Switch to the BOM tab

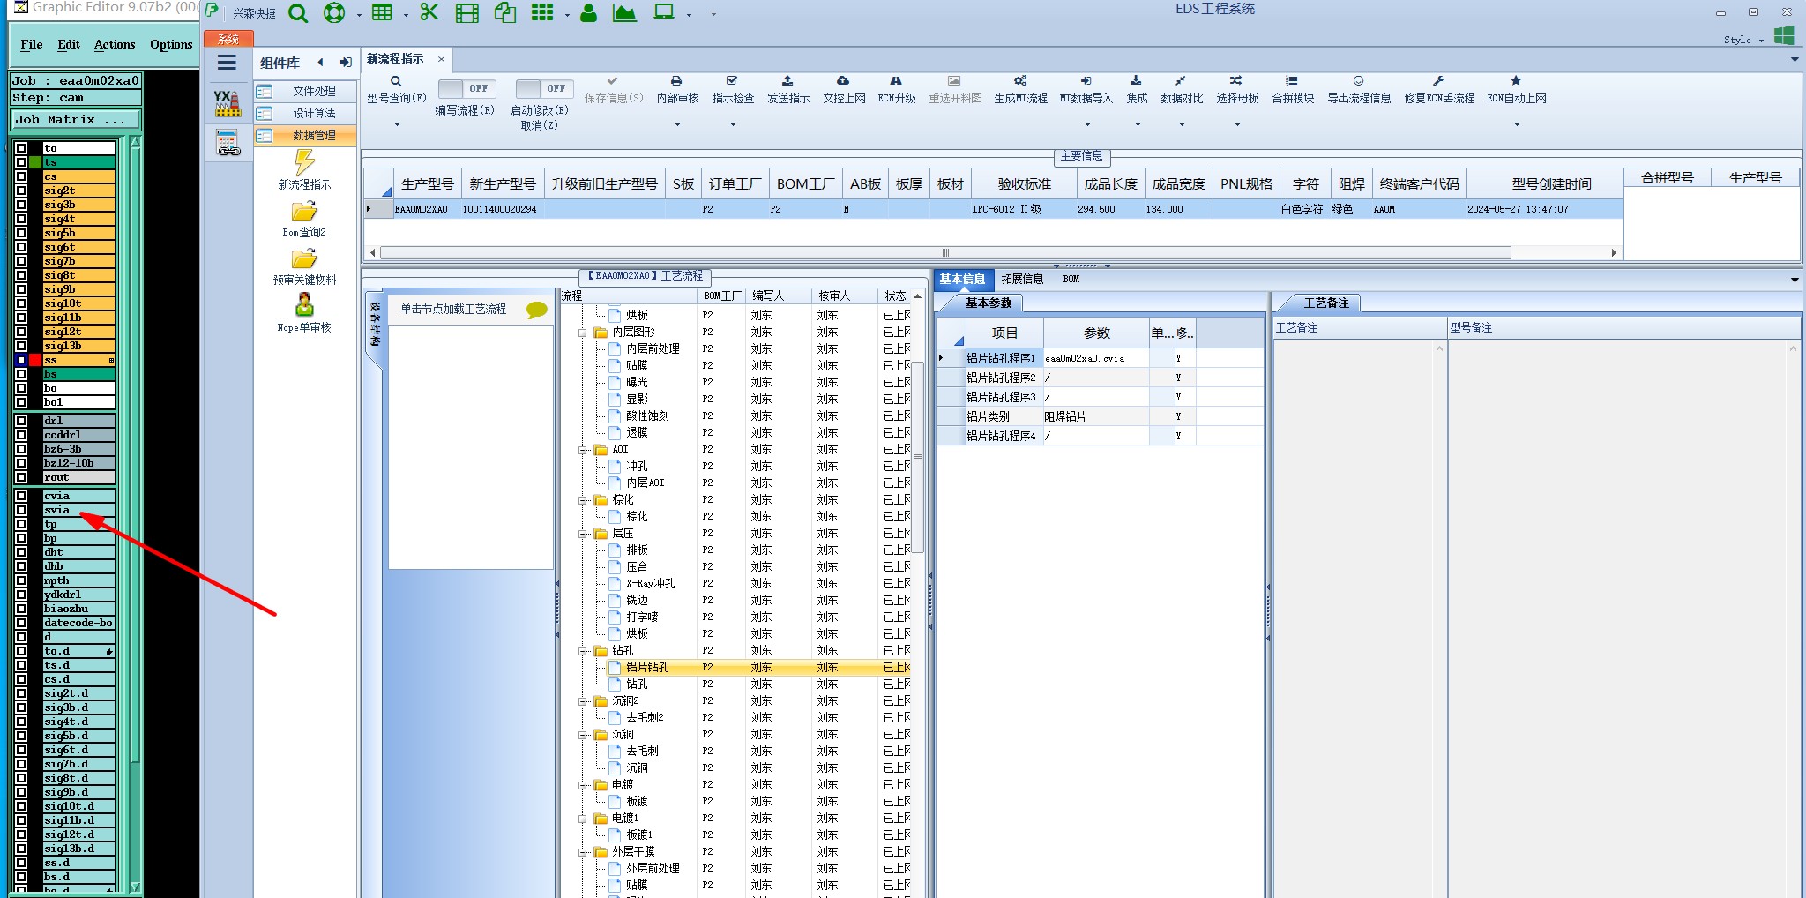1071,279
